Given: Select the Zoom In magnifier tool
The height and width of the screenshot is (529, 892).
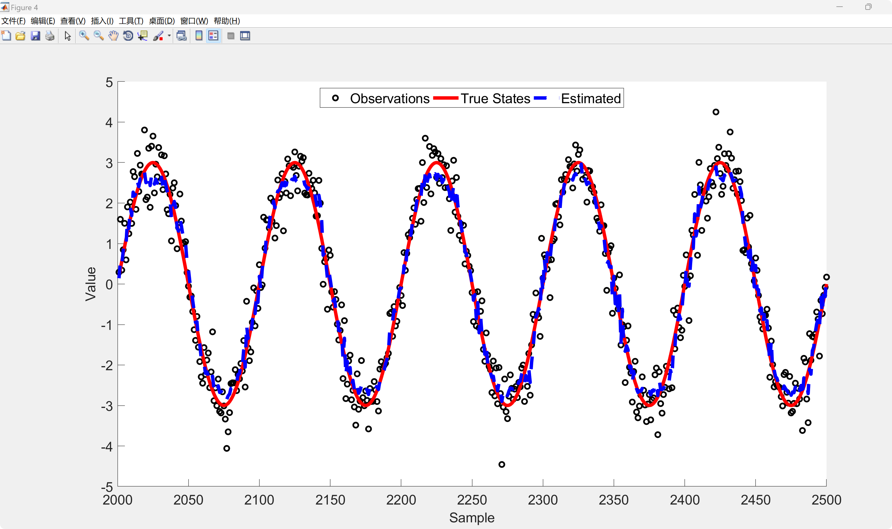Looking at the screenshot, I should (x=84, y=36).
